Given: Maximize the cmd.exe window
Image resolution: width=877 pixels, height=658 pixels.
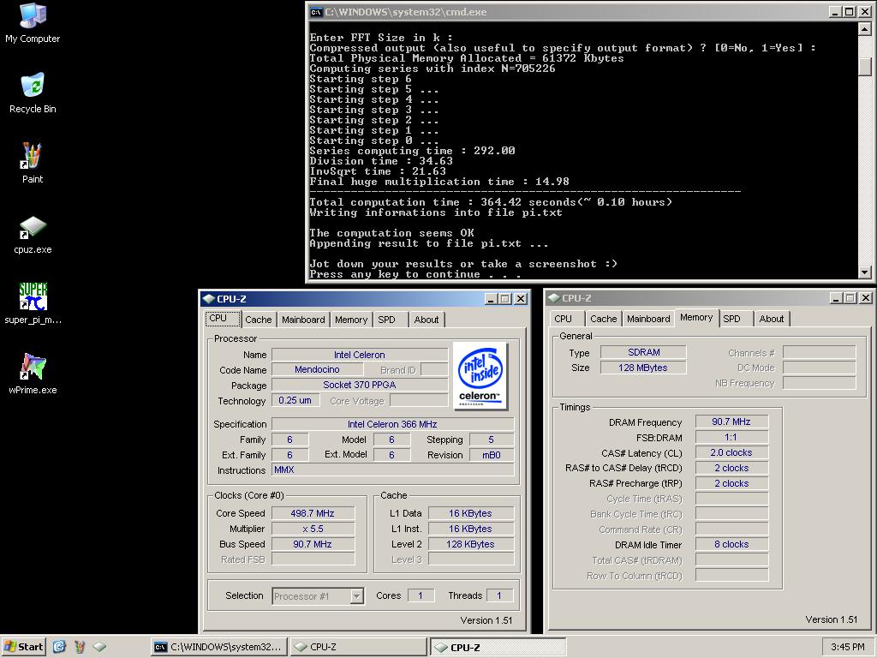Looking at the screenshot, I should click(849, 12).
